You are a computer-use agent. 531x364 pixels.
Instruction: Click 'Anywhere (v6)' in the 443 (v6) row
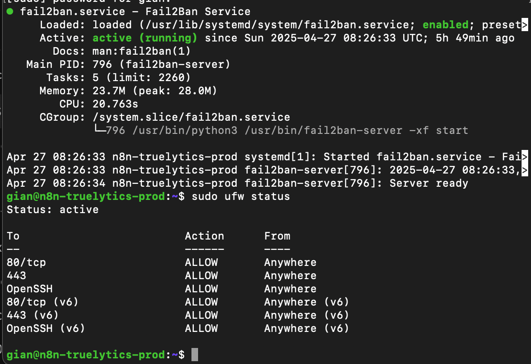click(x=307, y=315)
